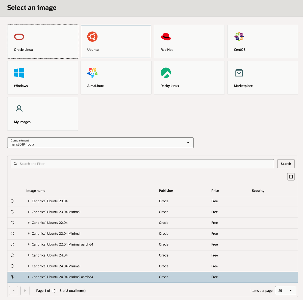Choose the My Images card label
The image size is (303, 300).
tap(22, 122)
